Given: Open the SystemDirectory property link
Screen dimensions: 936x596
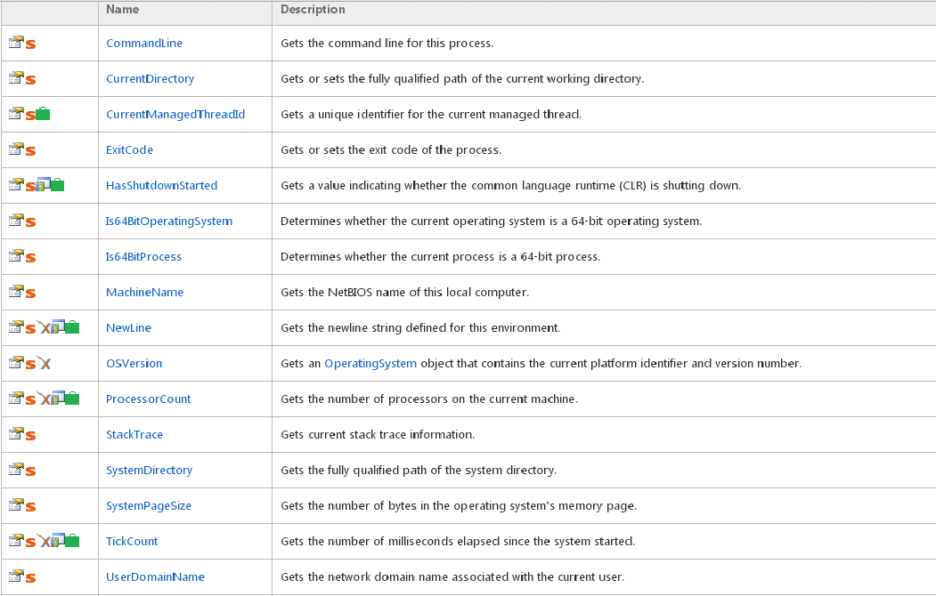Looking at the screenshot, I should [x=149, y=470].
